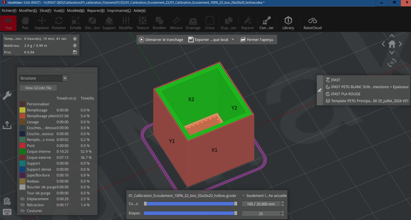411x220 pixels.
Task: Select the Texture tool
Action: 143,23
